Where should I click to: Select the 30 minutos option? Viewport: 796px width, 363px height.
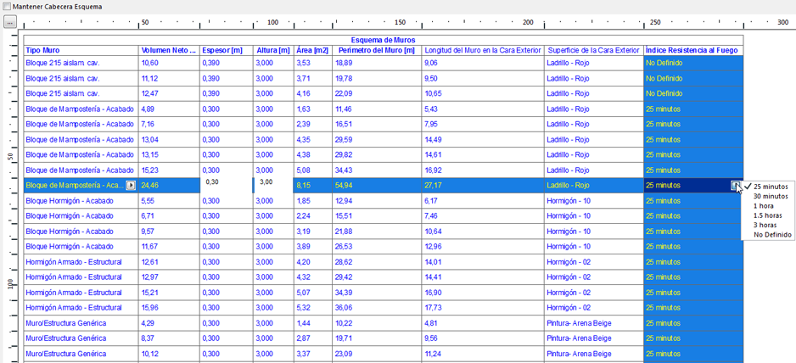click(770, 196)
